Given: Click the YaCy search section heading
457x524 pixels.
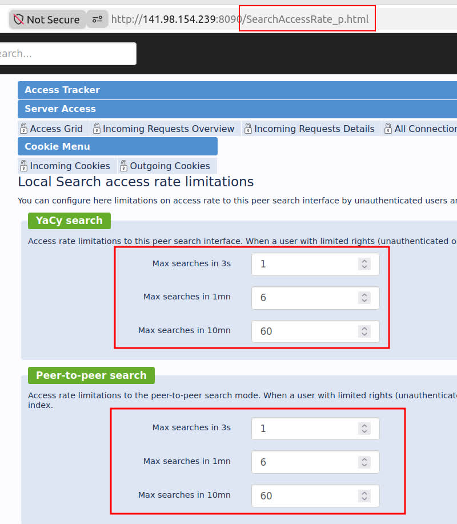Looking at the screenshot, I should [x=69, y=221].
